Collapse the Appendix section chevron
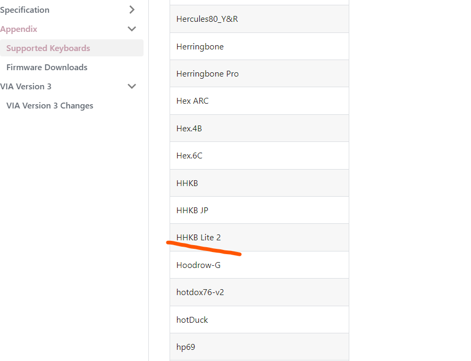This screenshot has width=471, height=361. [x=131, y=29]
